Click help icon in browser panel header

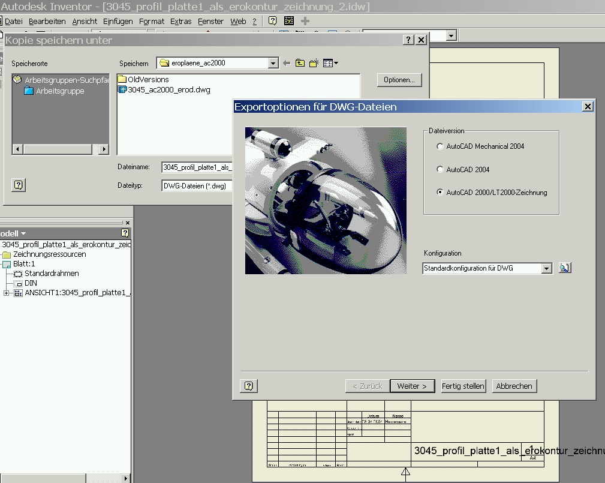(125, 233)
